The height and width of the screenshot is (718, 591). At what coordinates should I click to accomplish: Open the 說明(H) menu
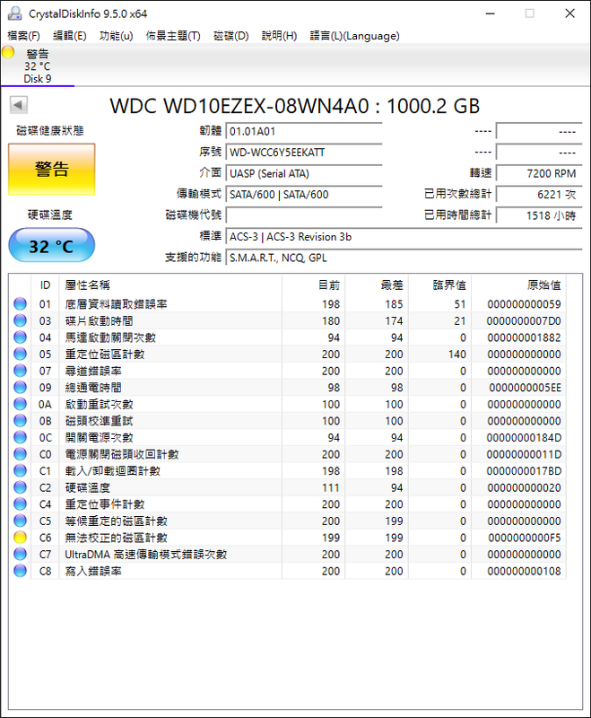[279, 36]
